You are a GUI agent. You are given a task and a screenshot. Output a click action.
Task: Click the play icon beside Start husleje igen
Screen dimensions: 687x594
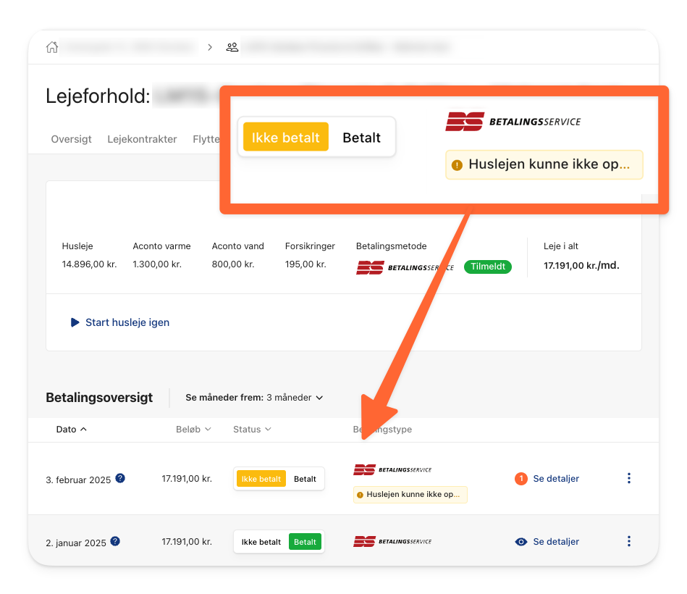pos(75,322)
